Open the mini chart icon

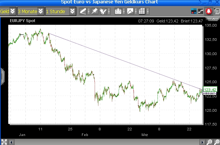pyautogui.click(x=201, y=11)
